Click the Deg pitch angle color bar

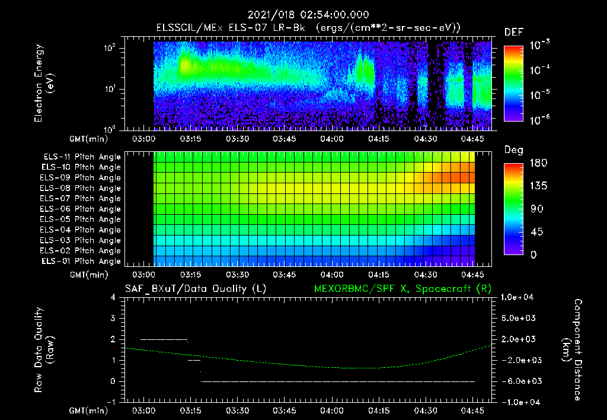click(x=513, y=209)
